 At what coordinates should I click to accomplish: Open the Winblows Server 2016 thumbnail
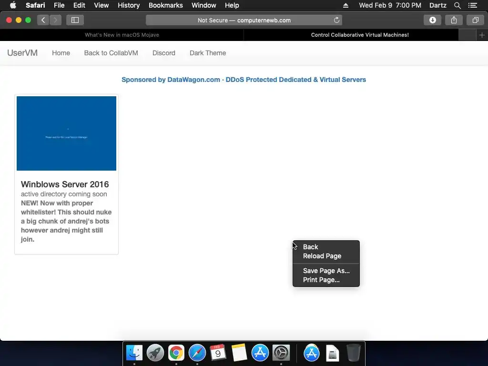click(x=66, y=133)
